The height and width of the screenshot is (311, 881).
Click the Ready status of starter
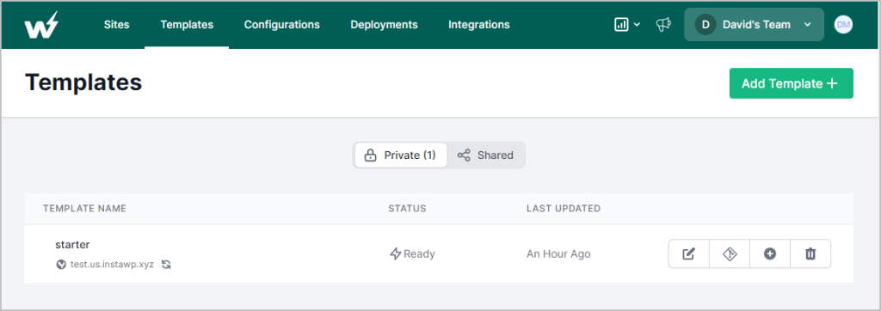click(412, 253)
